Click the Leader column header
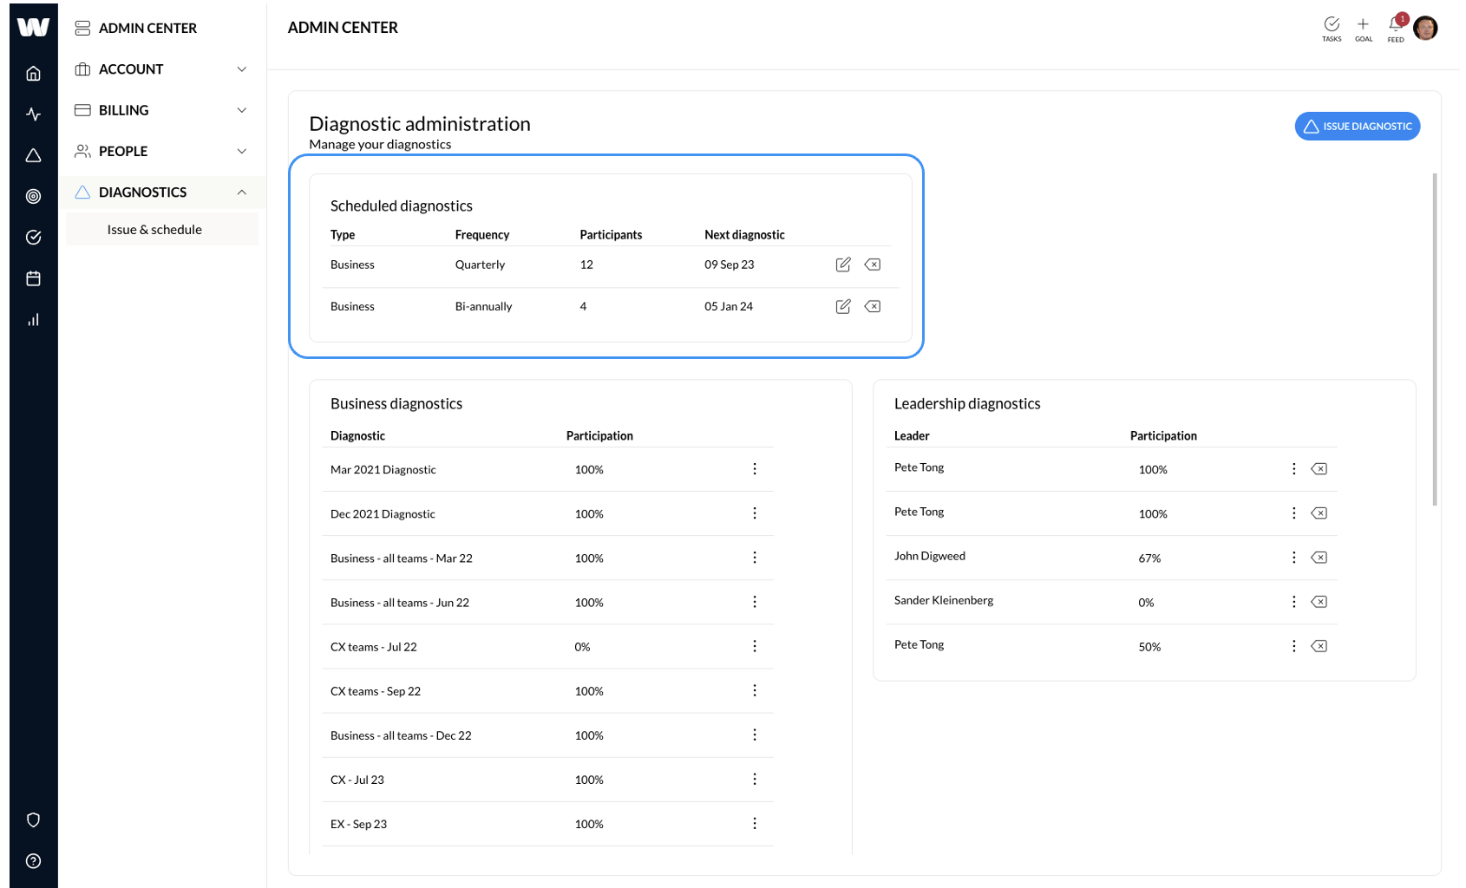Screen dimensions: 1466x888 912,436
